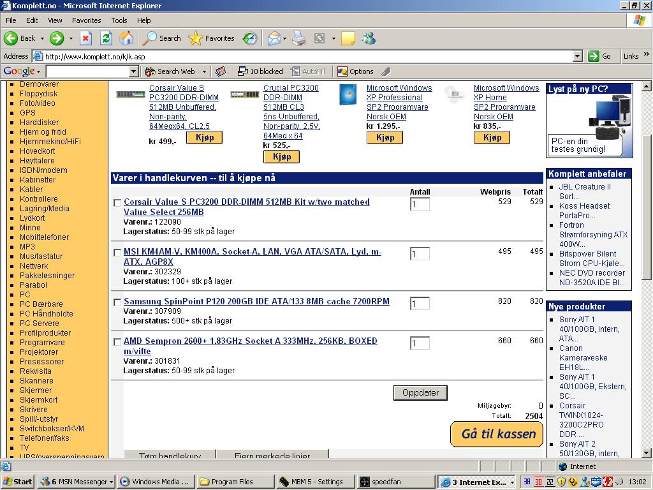Screen dimensions: 653x490
Task: Click the Antall quantity field for MSI KM4AM-V
Action: [420, 253]
